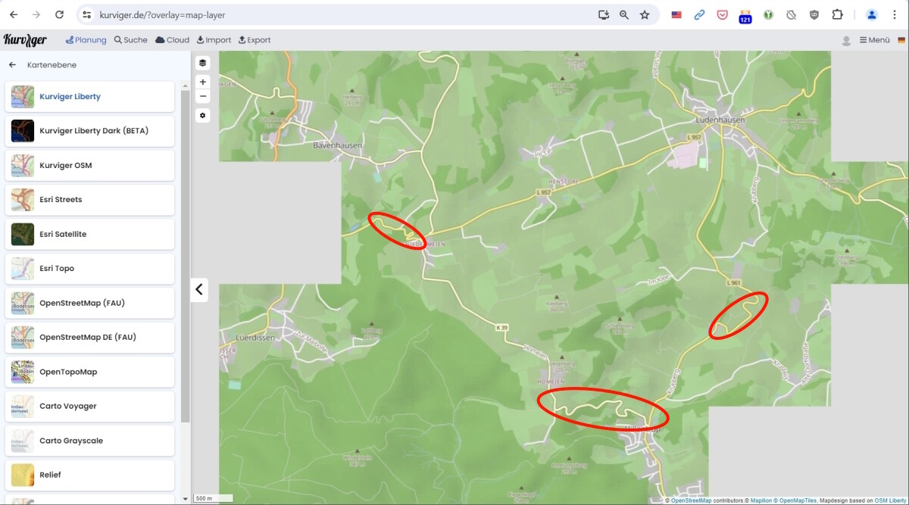
Task: Click the browser address bar
Action: click(341, 14)
